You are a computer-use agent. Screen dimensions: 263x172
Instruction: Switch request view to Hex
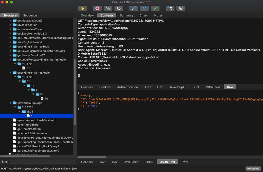pyautogui.click(x=160, y=87)
